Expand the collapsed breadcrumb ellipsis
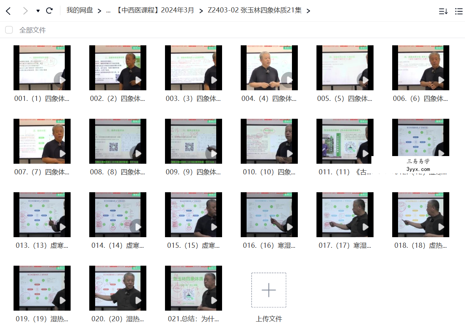Screen dimensions: 465x330 click(x=108, y=11)
